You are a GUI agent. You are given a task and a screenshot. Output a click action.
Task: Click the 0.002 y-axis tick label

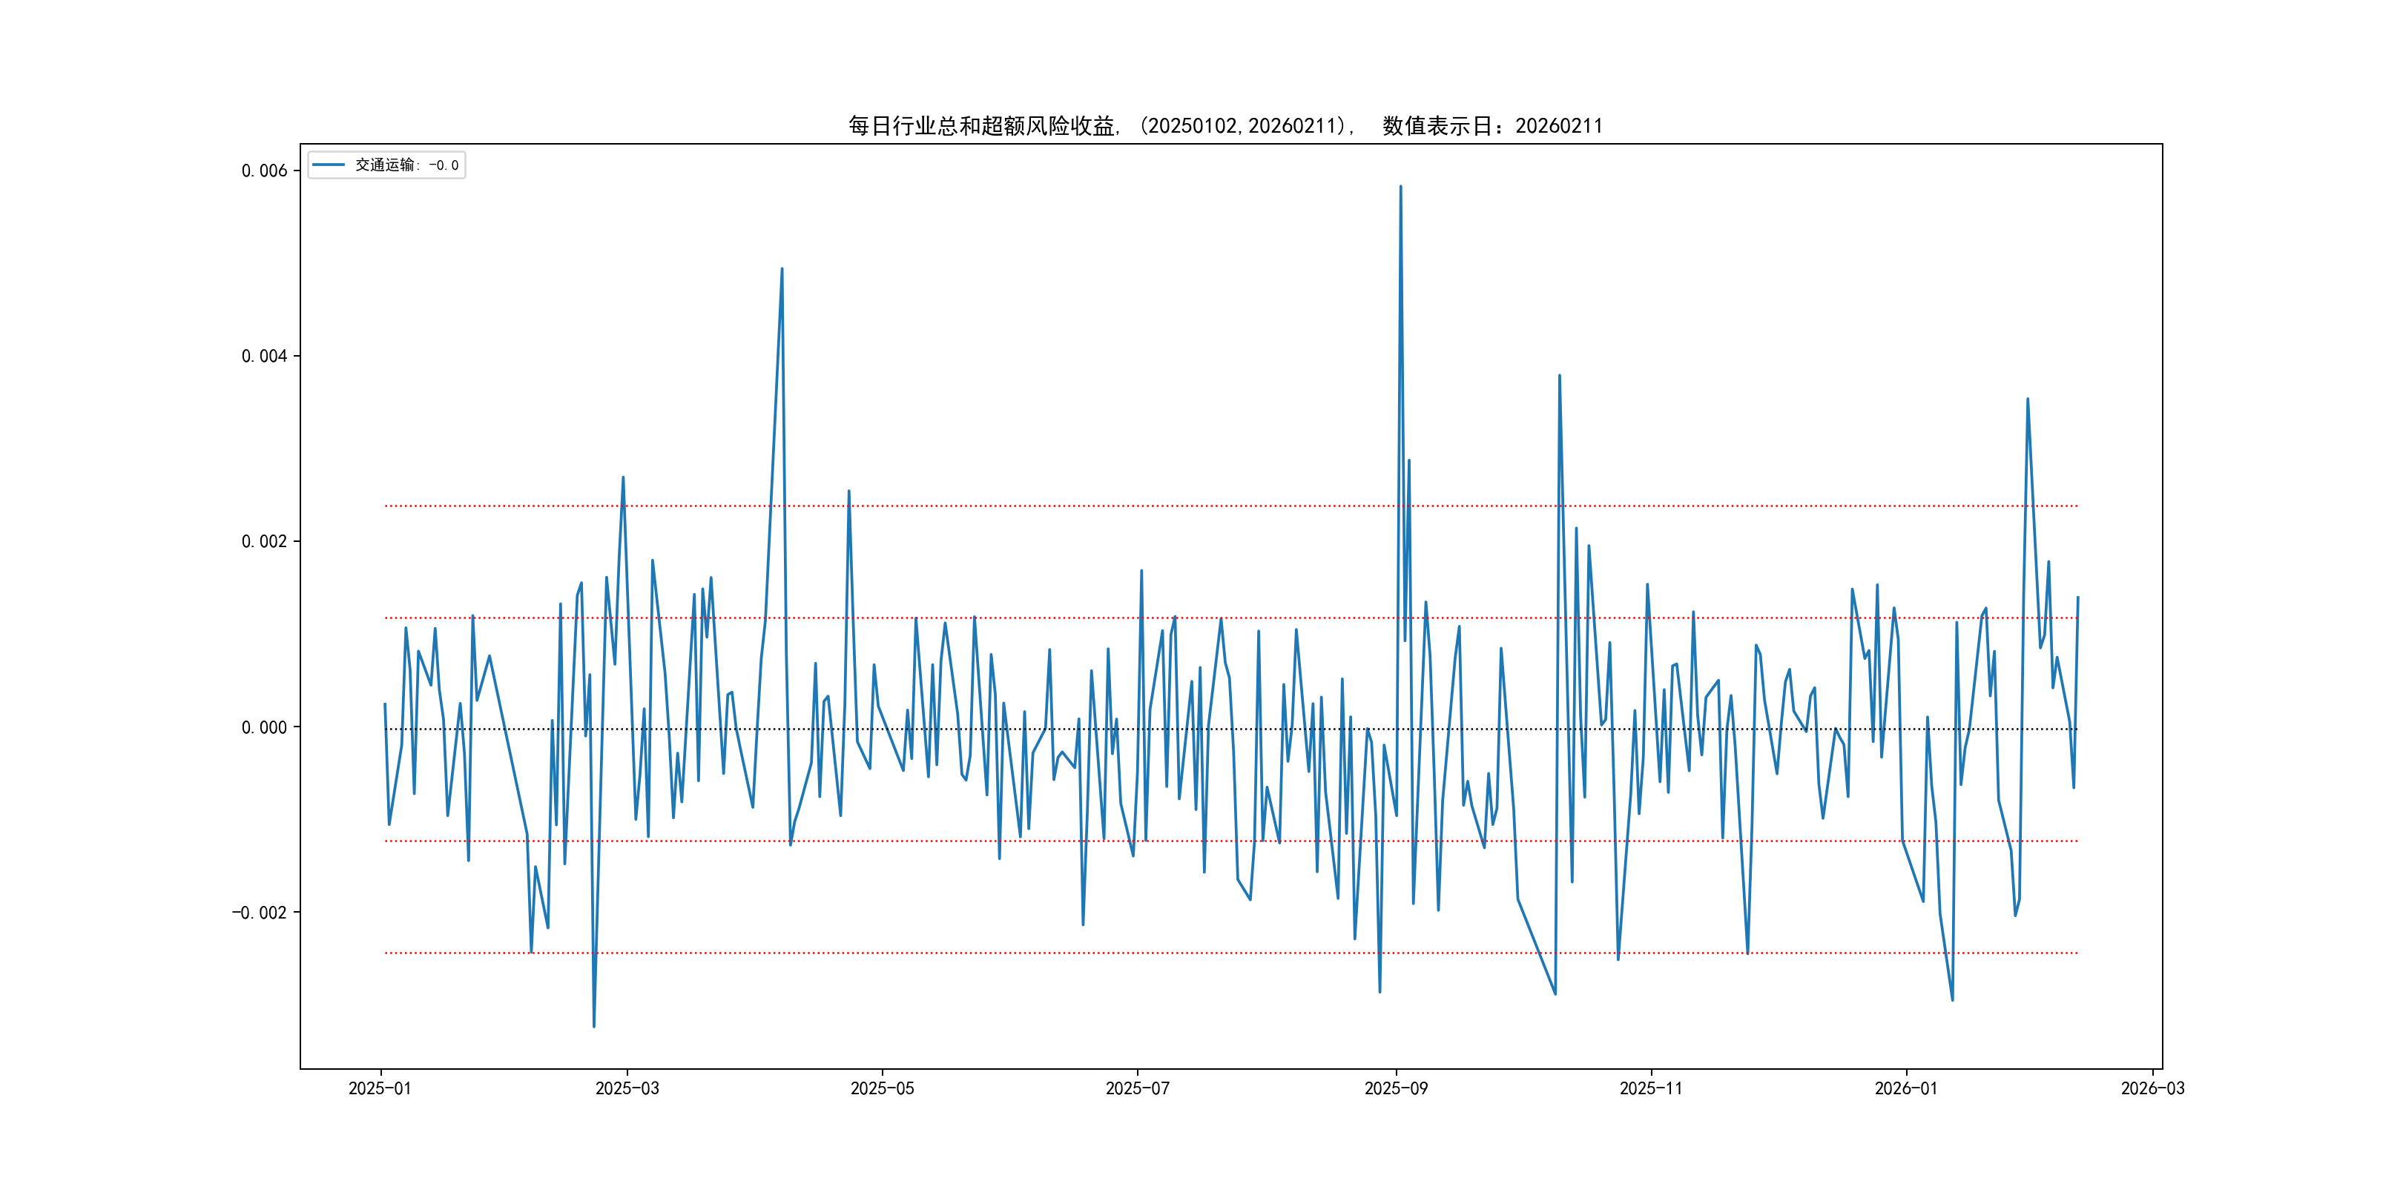264,542
